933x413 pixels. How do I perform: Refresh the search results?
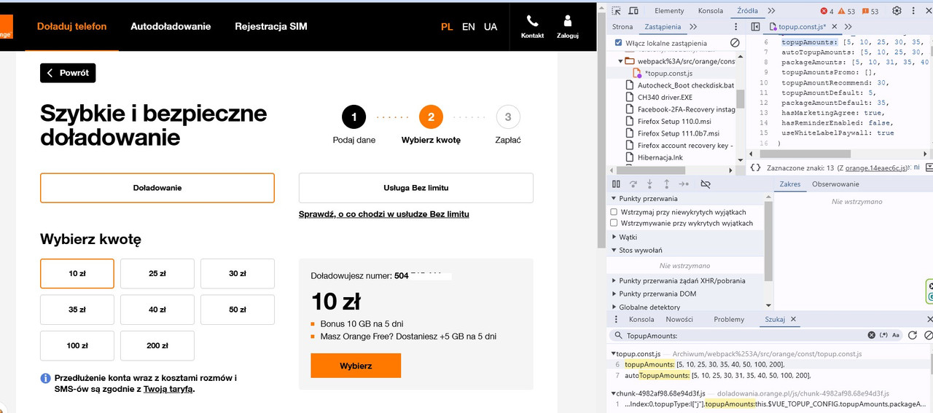click(x=912, y=335)
